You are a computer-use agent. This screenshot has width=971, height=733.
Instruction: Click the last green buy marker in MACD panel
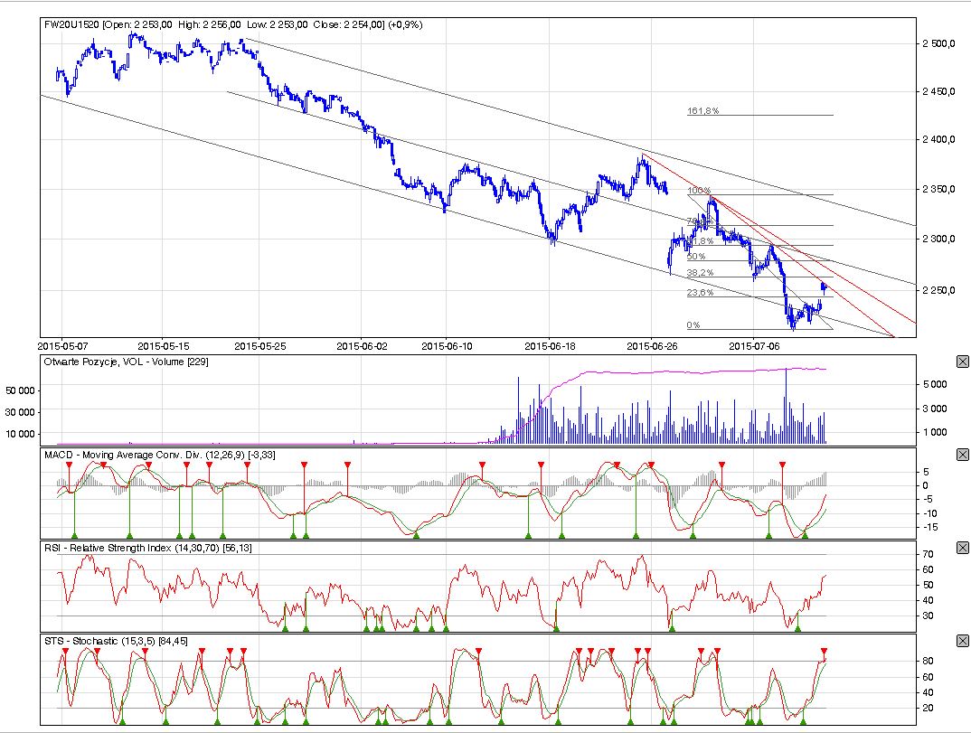[x=805, y=535]
